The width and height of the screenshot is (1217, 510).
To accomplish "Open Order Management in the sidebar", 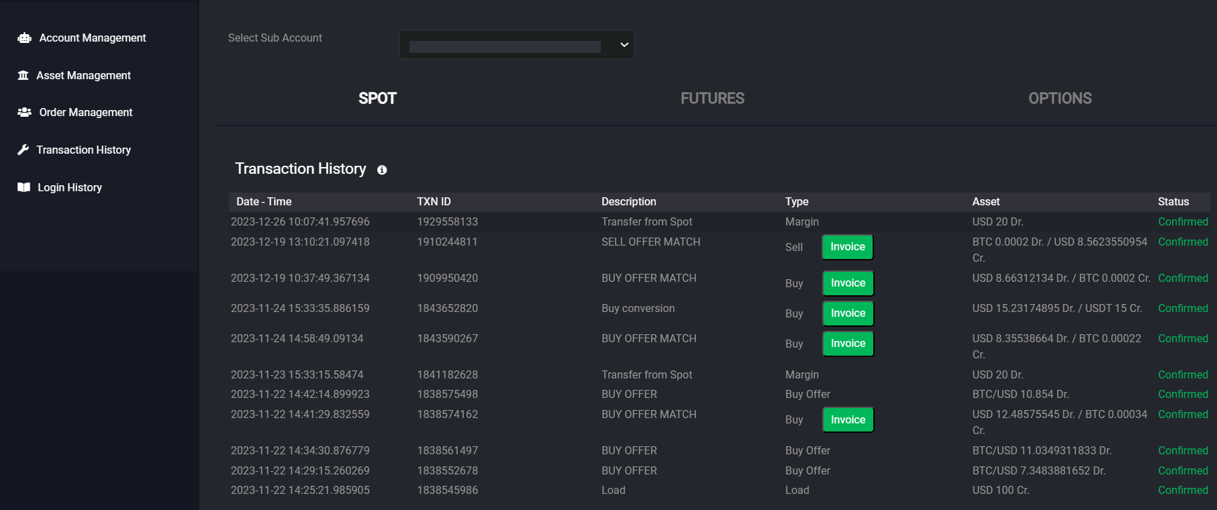I will pyautogui.click(x=86, y=112).
